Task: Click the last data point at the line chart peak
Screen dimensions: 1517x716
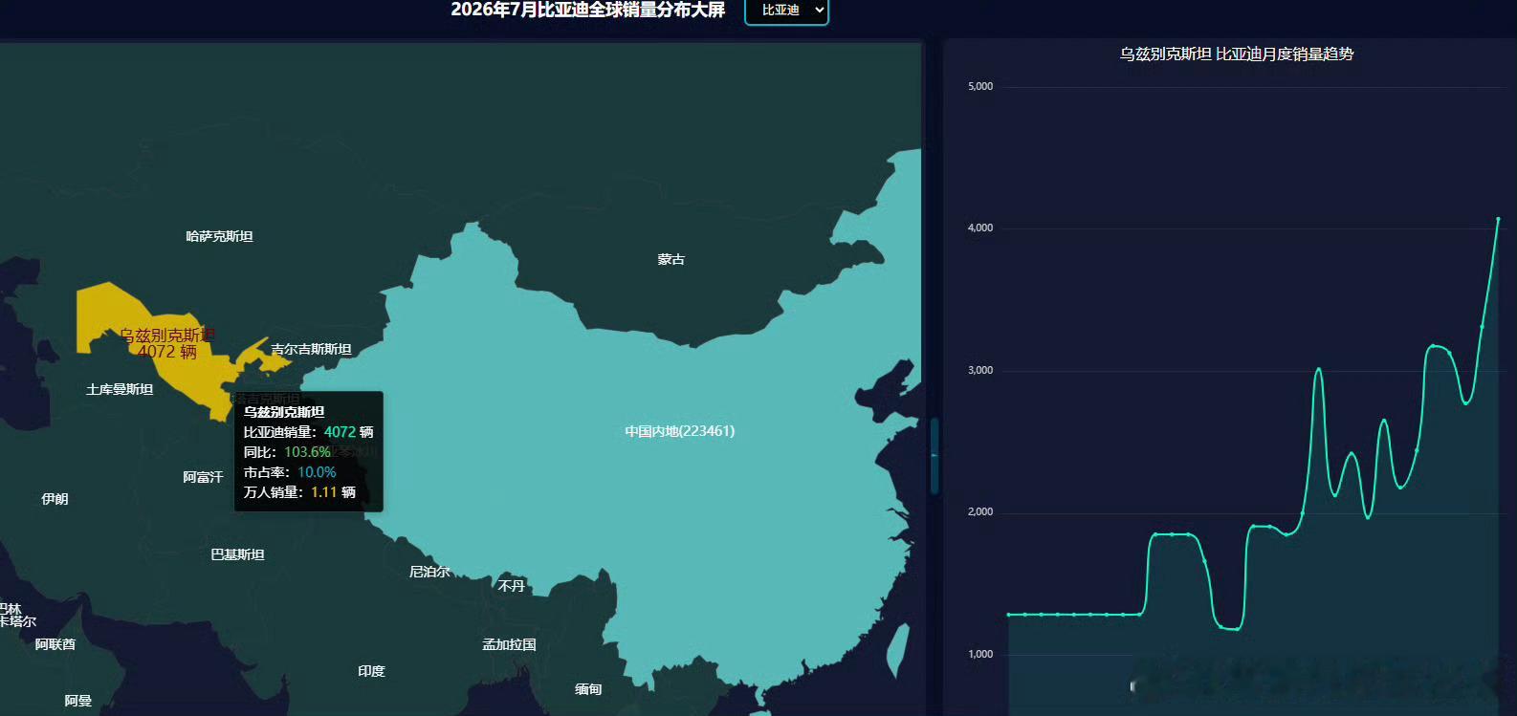Action: (1498, 219)
